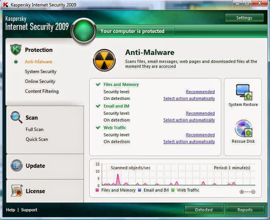Click the green protection status orb
The image size is (270, 220).
click(84, 31)
